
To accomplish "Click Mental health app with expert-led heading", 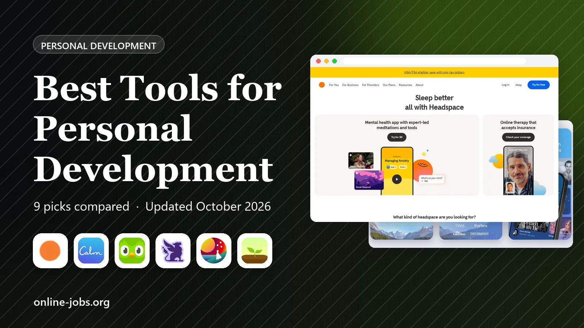I will coord(397,125).
